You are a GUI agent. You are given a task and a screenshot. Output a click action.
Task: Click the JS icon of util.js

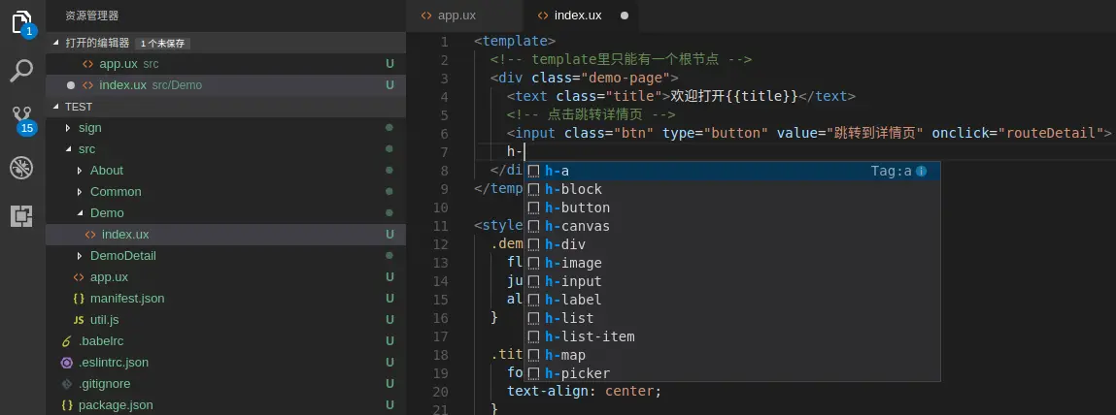(79, 320)
